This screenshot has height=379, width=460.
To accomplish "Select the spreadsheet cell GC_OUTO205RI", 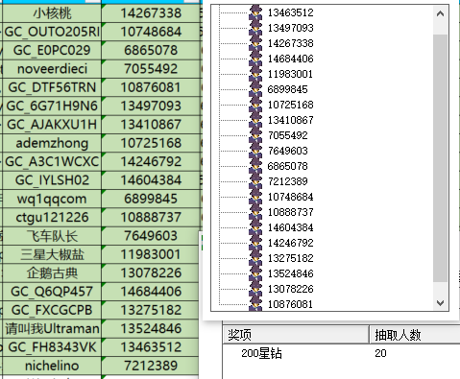I will [x=52, y=32].
